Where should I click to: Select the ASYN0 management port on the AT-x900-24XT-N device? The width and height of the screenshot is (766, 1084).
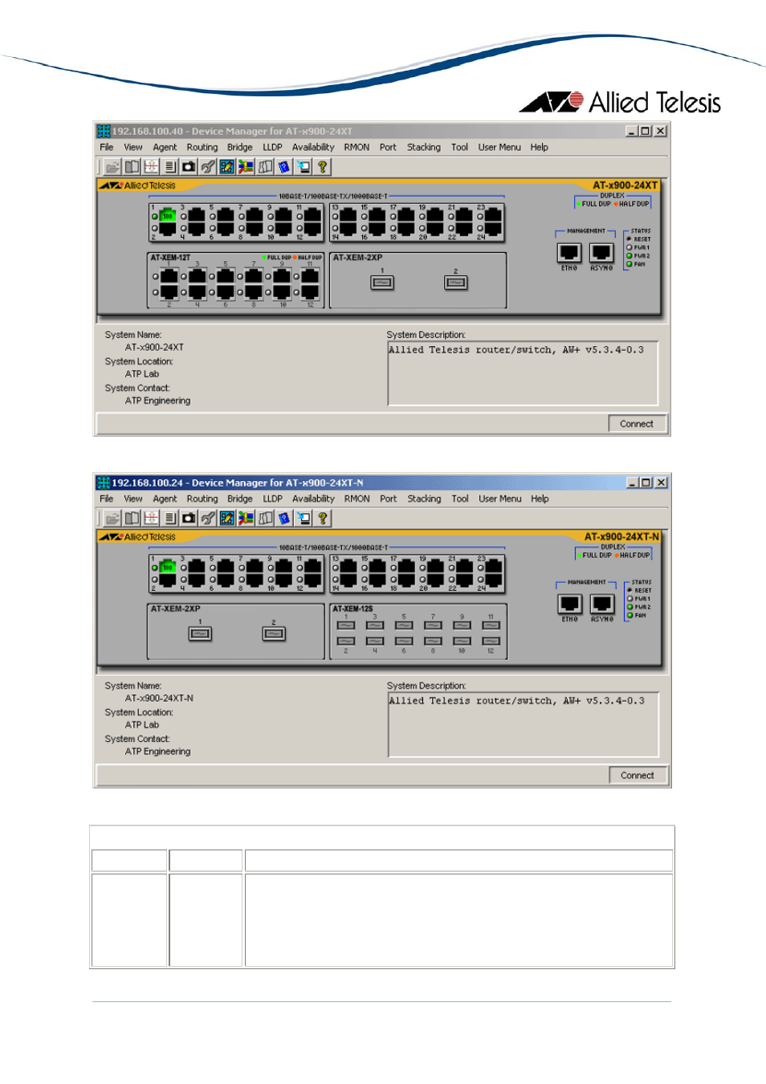tap(602, 604)
